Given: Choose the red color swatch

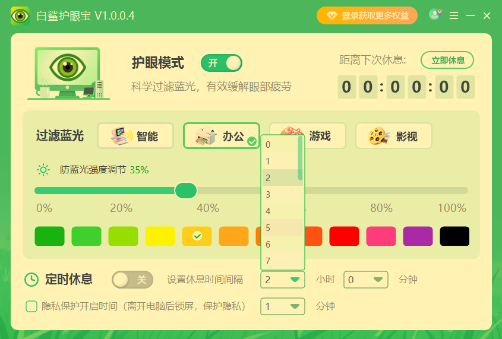Looking at the screenshot, I should coord(344,236).
